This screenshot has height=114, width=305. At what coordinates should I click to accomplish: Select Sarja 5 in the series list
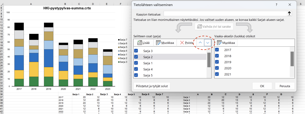pos(148,75)
